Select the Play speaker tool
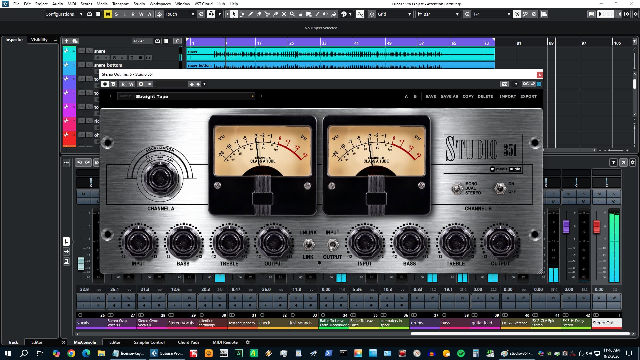 (325, 14)
